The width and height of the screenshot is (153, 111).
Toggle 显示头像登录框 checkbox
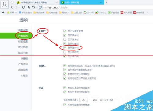point(65,31)
